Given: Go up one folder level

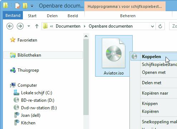Looking at the screenshot, I should (x=37, y=26).
